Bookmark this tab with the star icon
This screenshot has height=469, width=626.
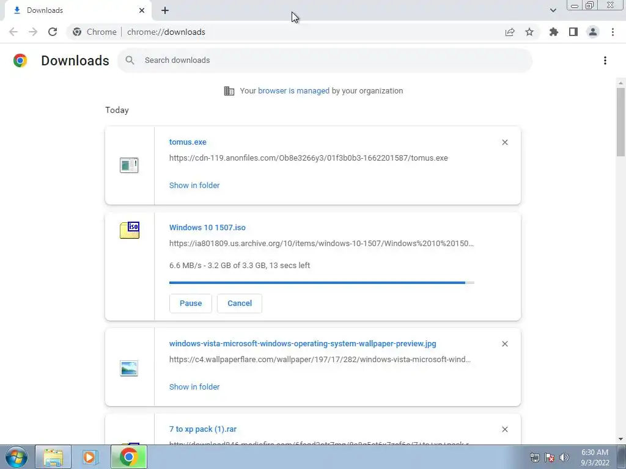529,32
